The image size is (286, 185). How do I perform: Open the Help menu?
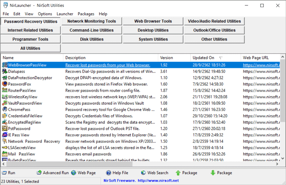pyautogui.click(x=103, y=14)
